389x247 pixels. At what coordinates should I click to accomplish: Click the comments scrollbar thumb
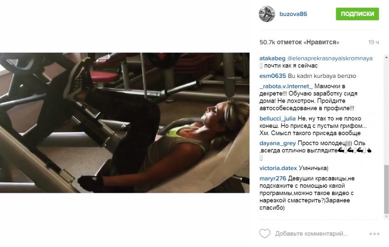coord(386,189)
